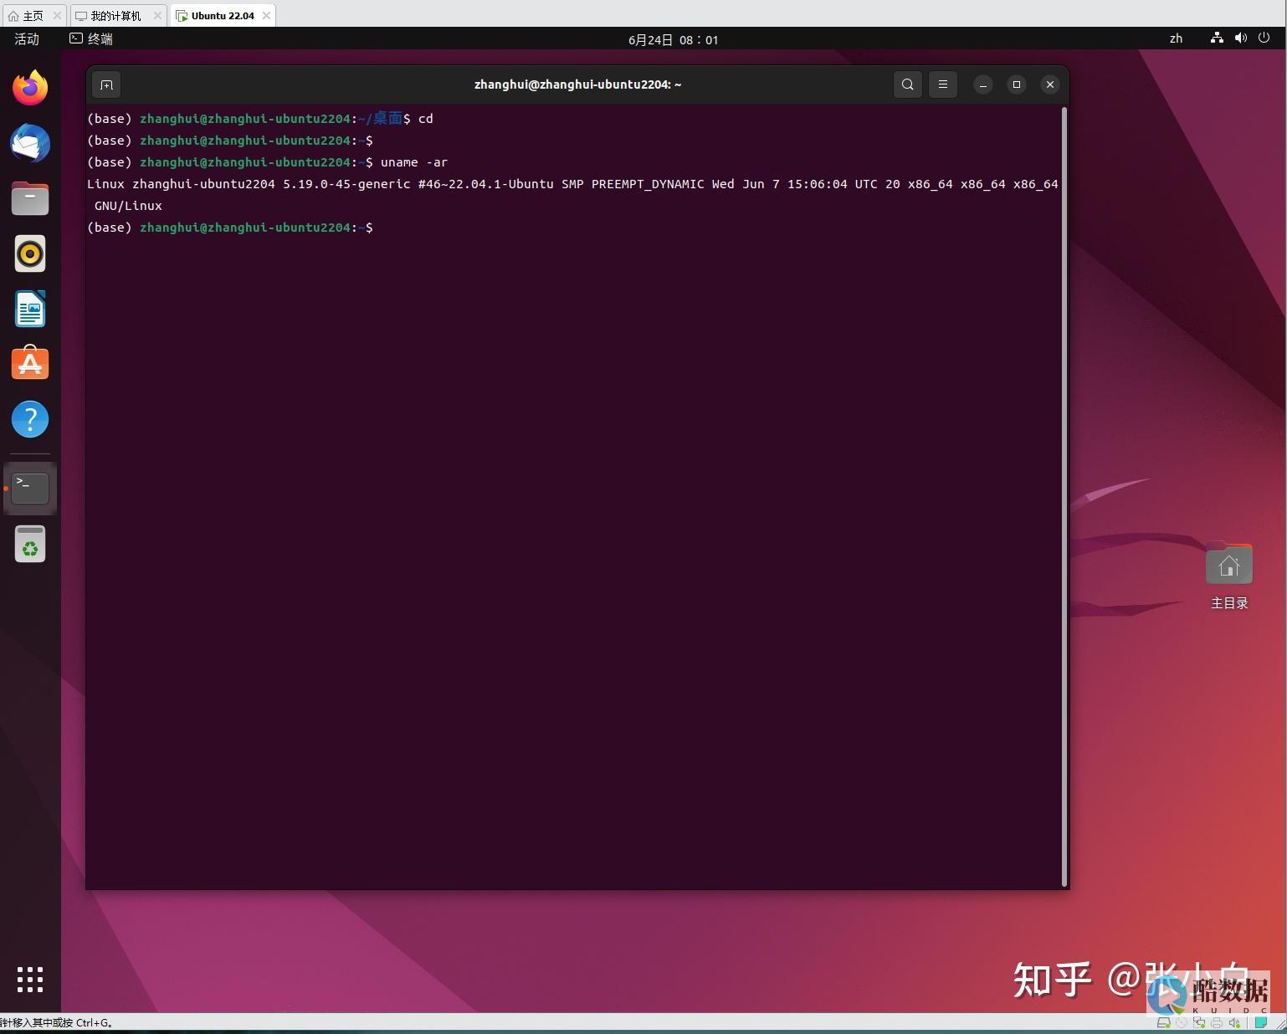Launch Thunderbird mail from the dock

pos(30,143)
